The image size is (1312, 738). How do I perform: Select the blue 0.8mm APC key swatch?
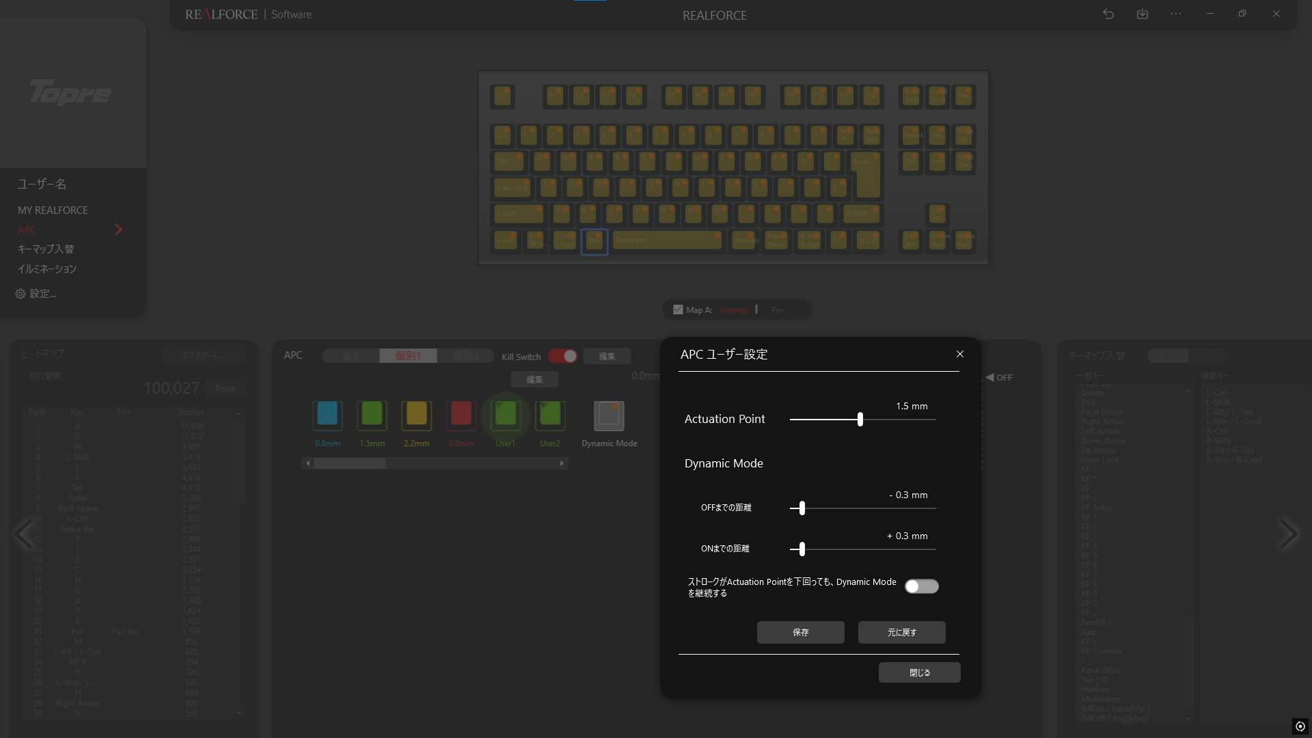[x=327, y=415]
